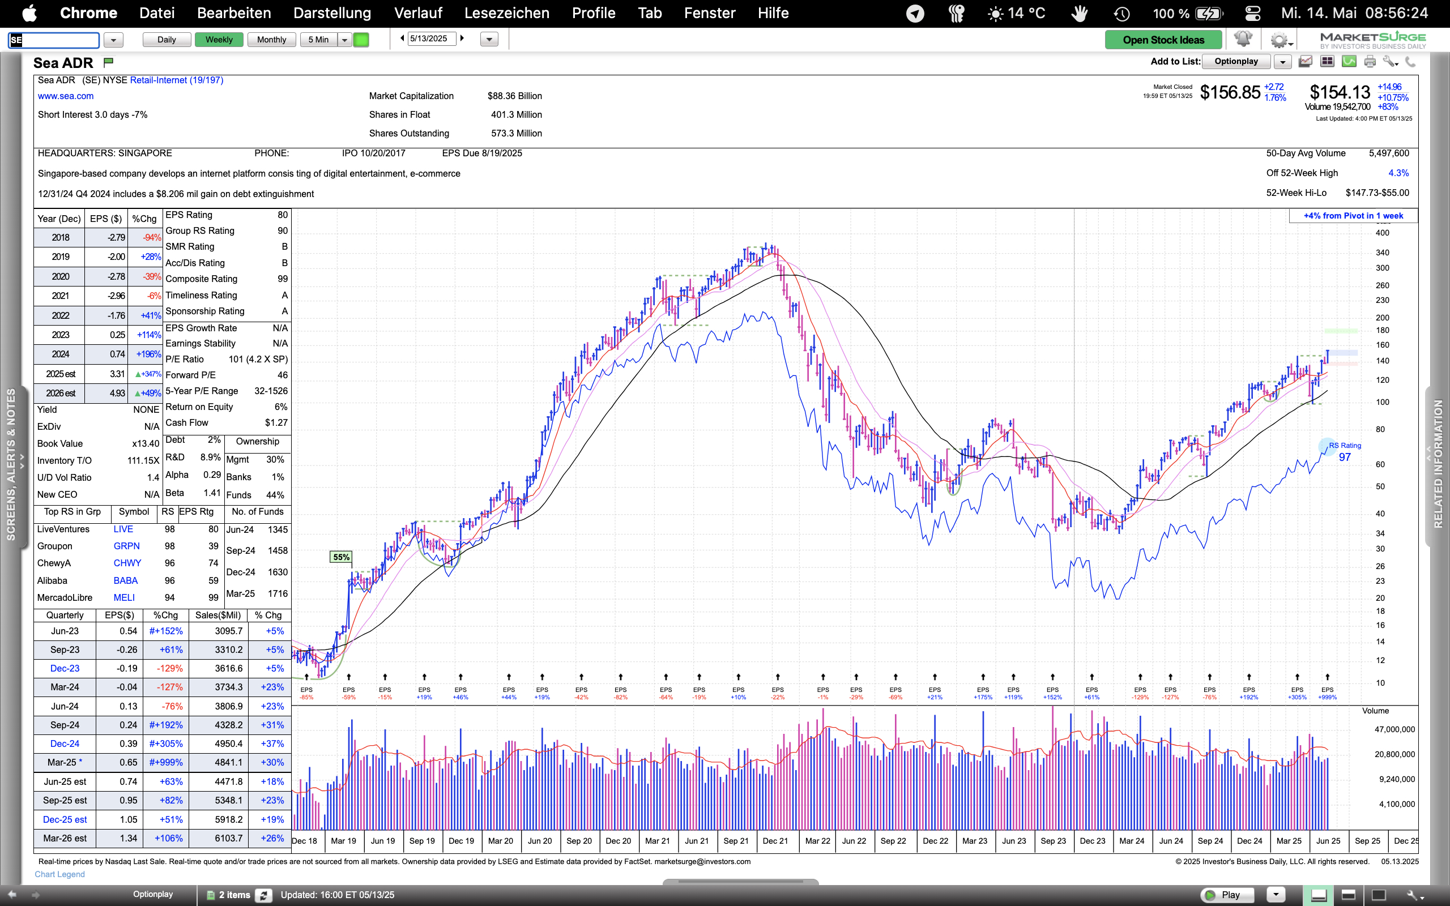The height and width of the screenshot is (906, 1450).
Task: Toggle the Weekly chart button
Action: pos(219,40)
